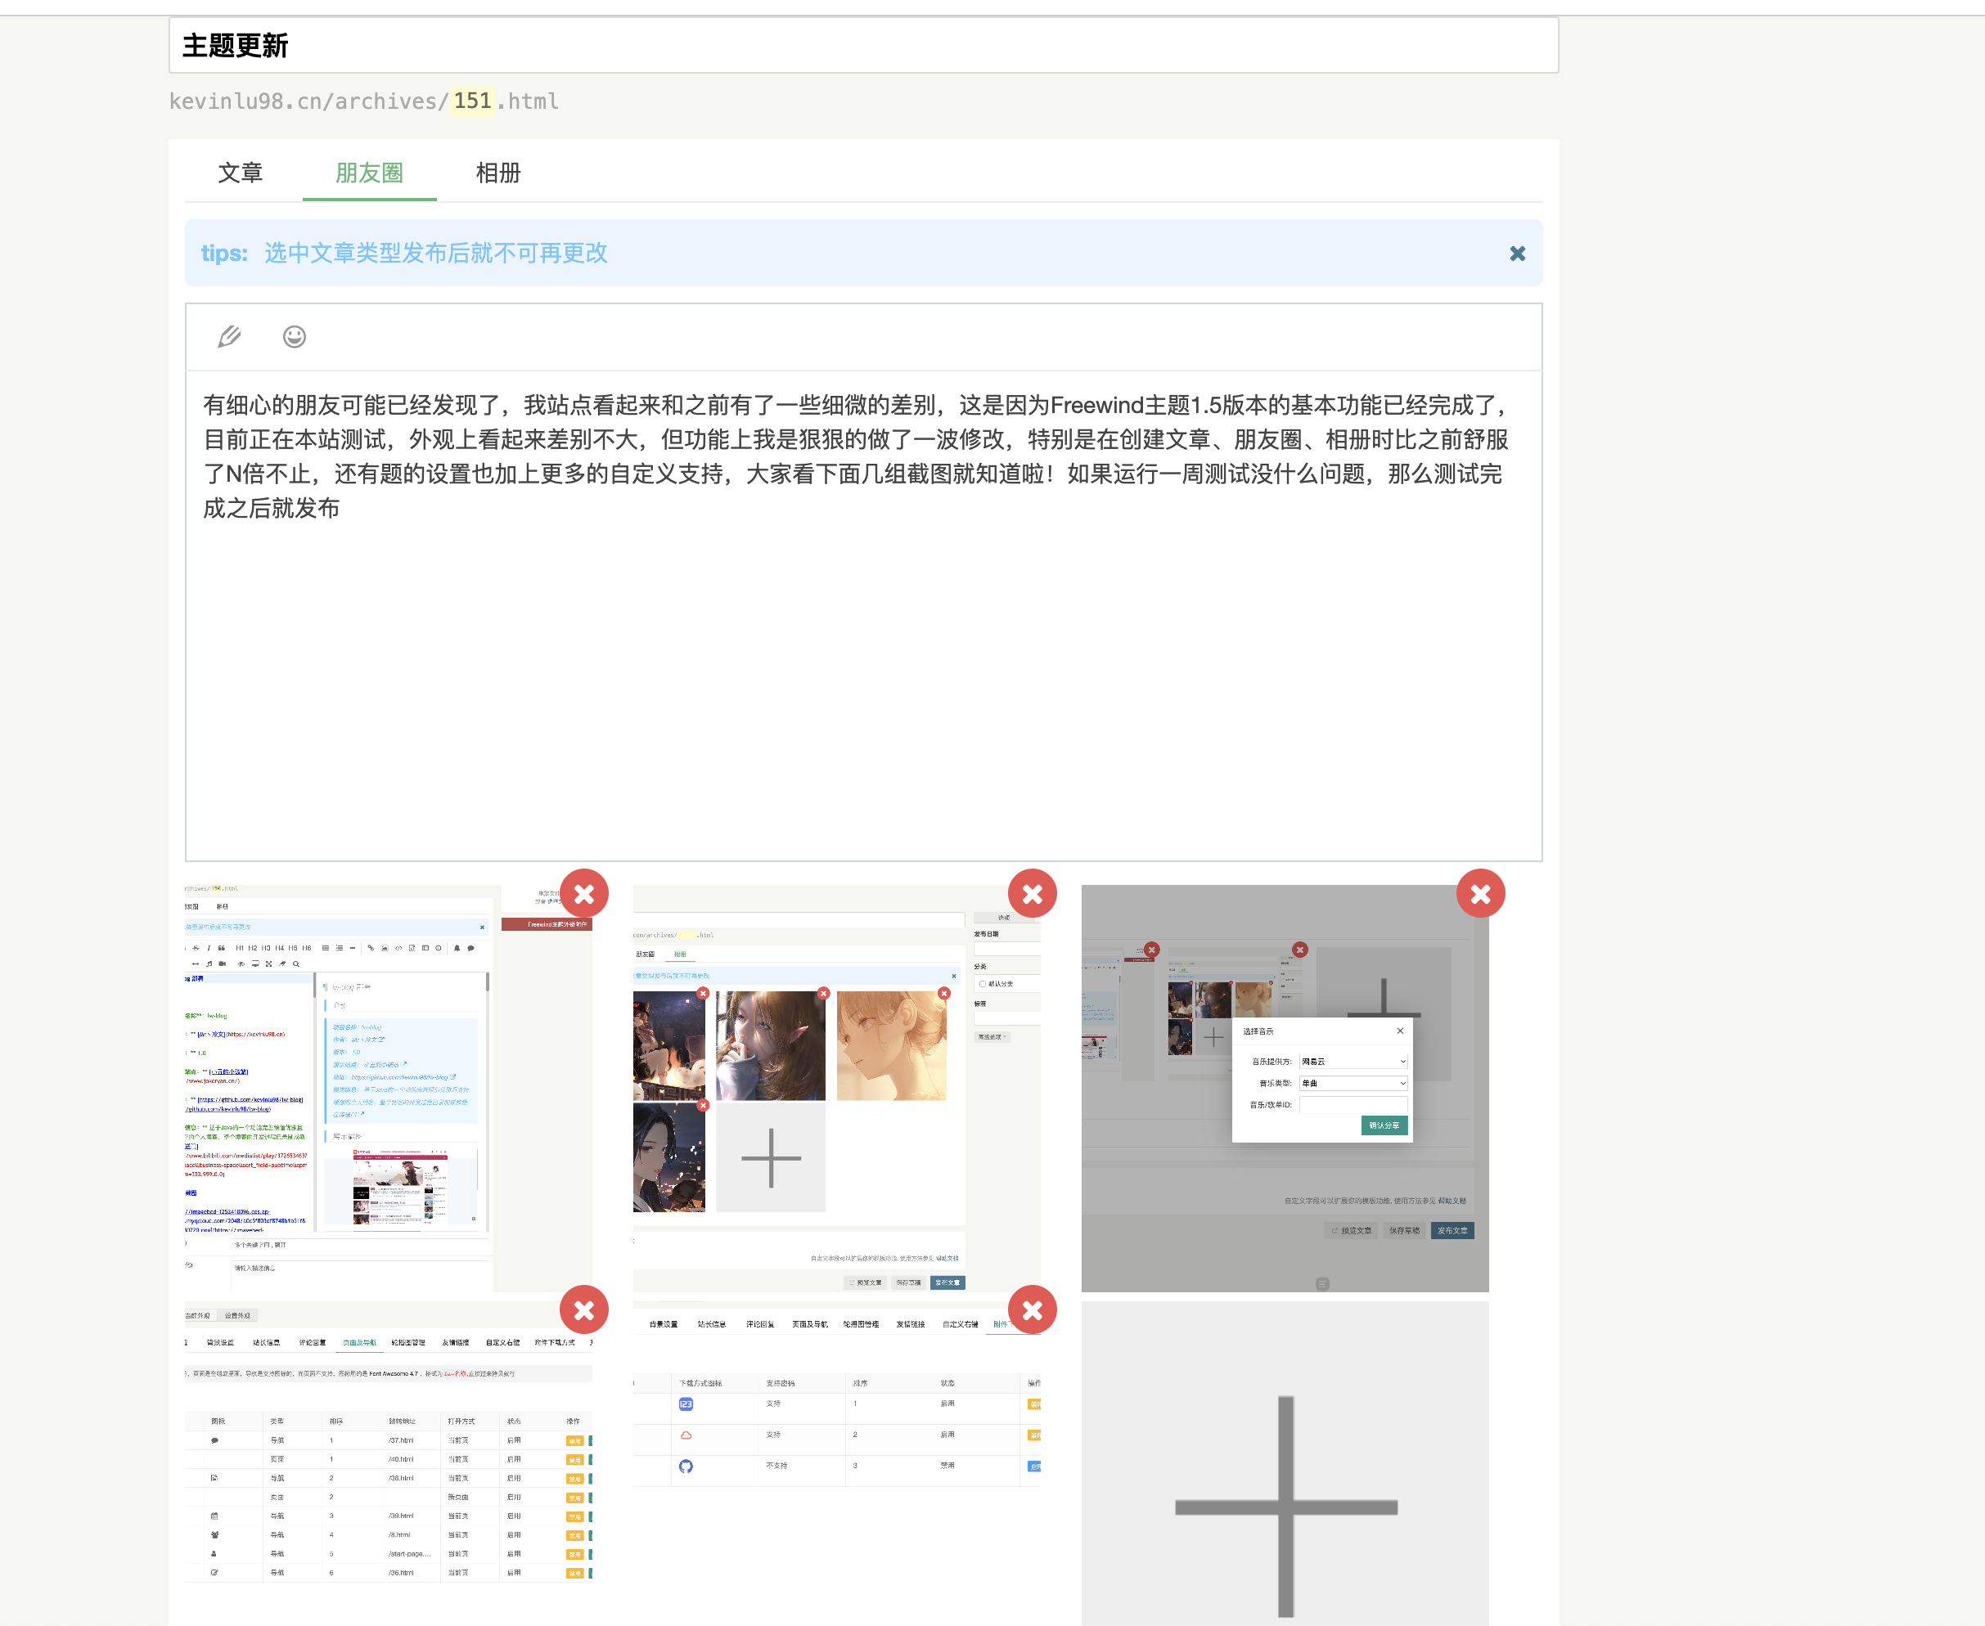Viewport: 1985px width, 1626px height.
Task: Edit the 151 URL slug field
Action: [473, 101]
